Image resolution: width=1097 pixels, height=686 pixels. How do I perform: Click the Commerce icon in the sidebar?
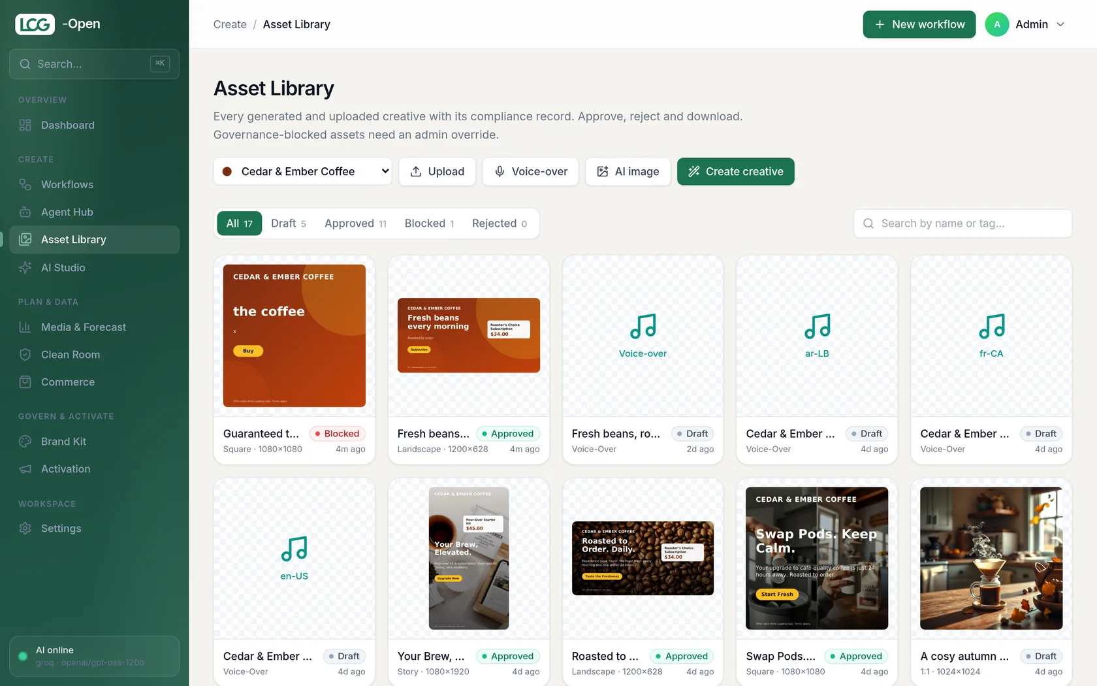25,382
